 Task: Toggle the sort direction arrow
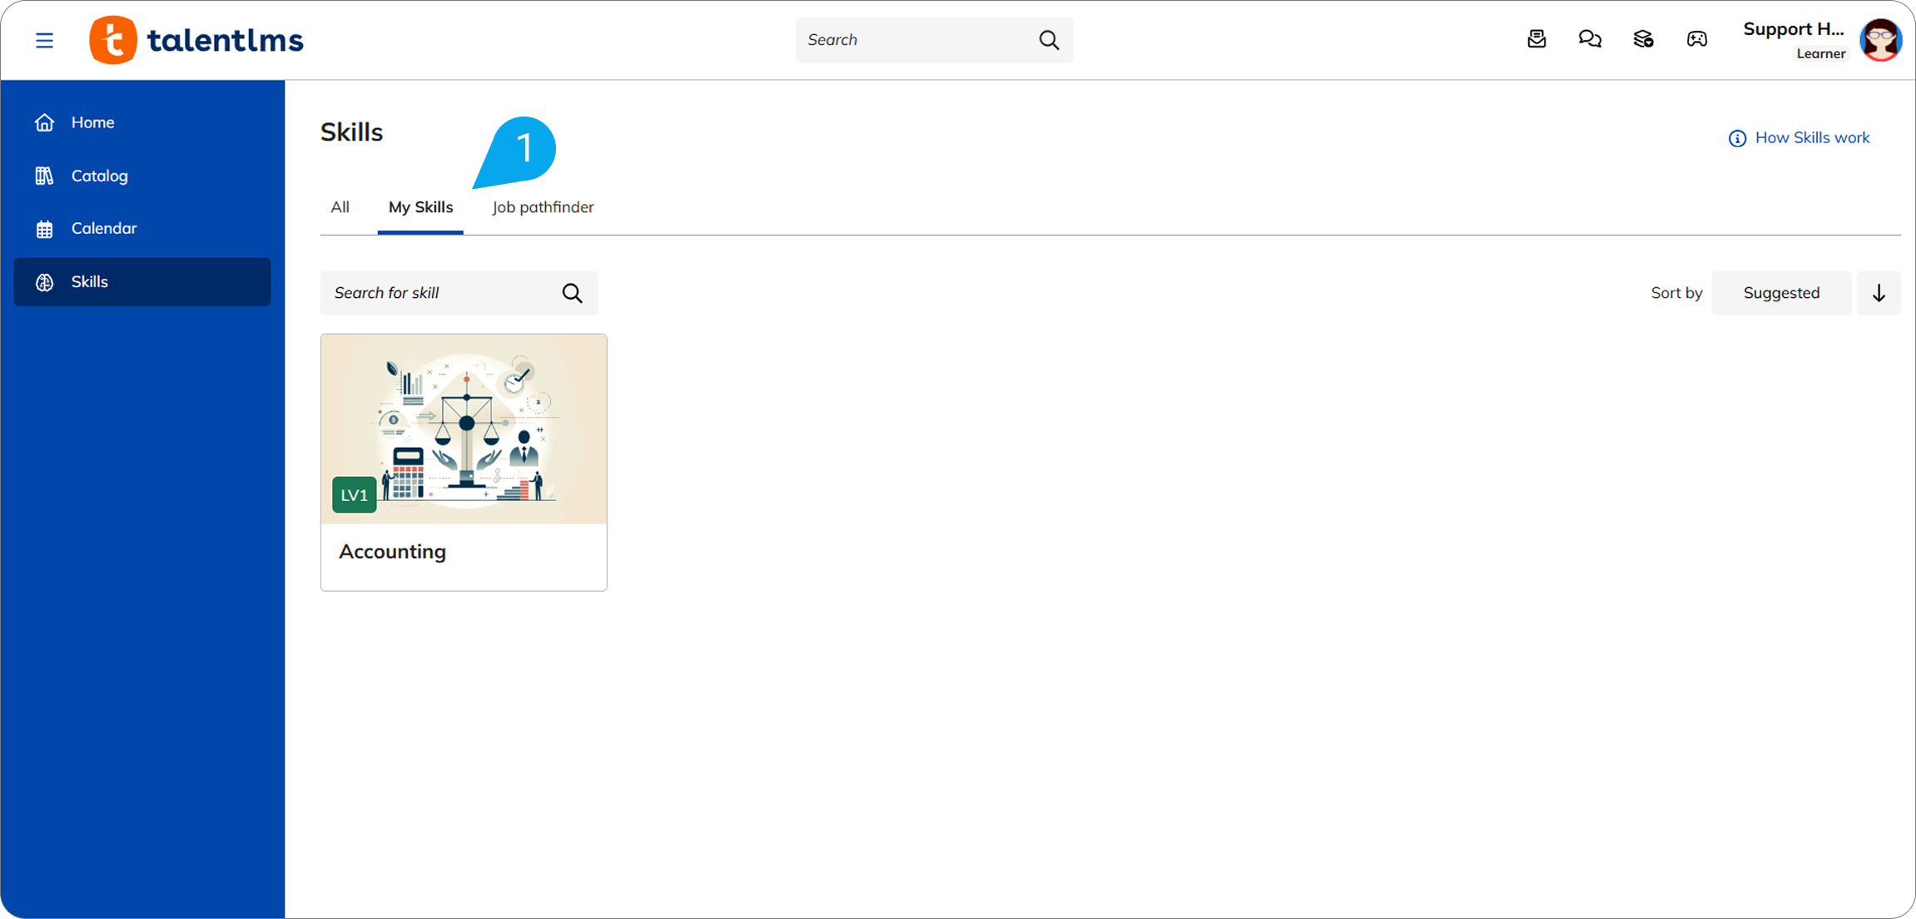(1879, 293)
